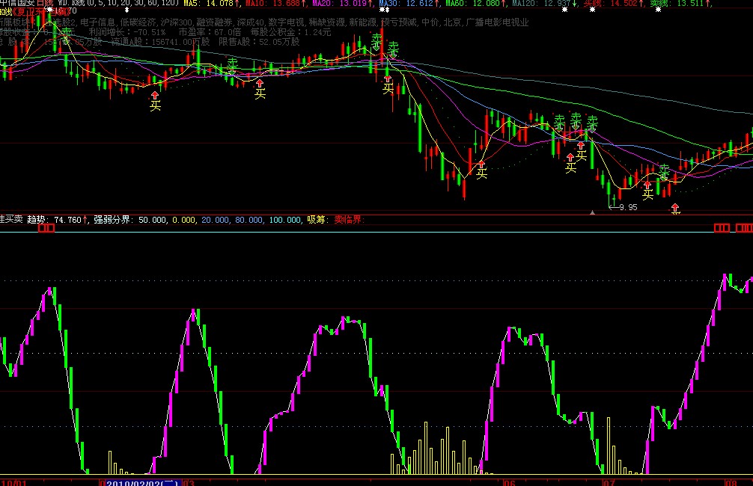The width and height of the screenshot is (753, 486).
Task: Click the 06 month marker on time axis
Action: click(510, 482)
